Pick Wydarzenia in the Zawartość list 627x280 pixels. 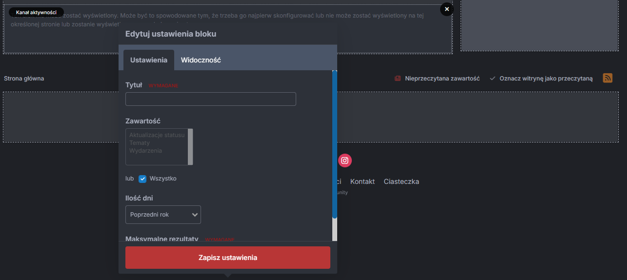tap(145, 151)
